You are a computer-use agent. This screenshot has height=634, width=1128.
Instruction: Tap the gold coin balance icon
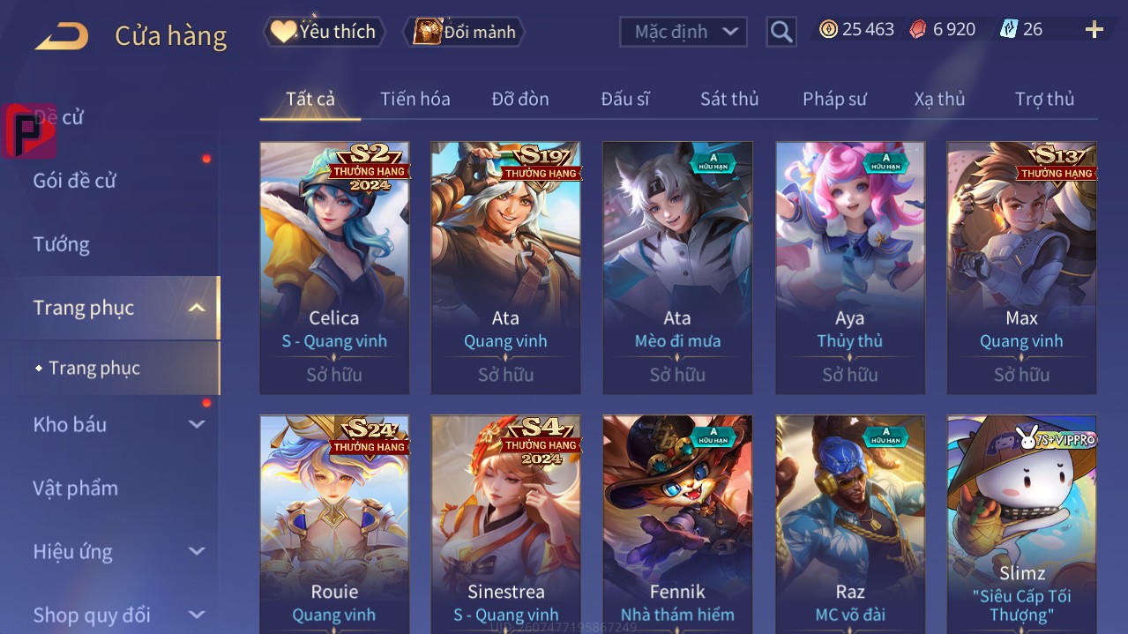(828, 30)
